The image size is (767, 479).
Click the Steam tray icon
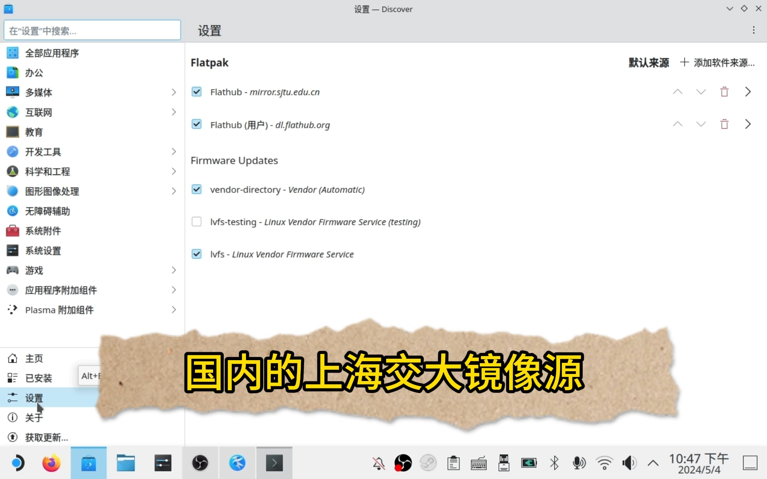[428, 463]
